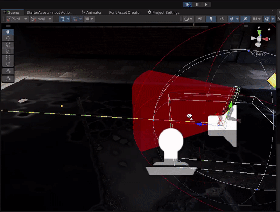Screen dimensions: 280x212
Task: Select the first custom editor tool icon
Action: (x=8, y=71)
